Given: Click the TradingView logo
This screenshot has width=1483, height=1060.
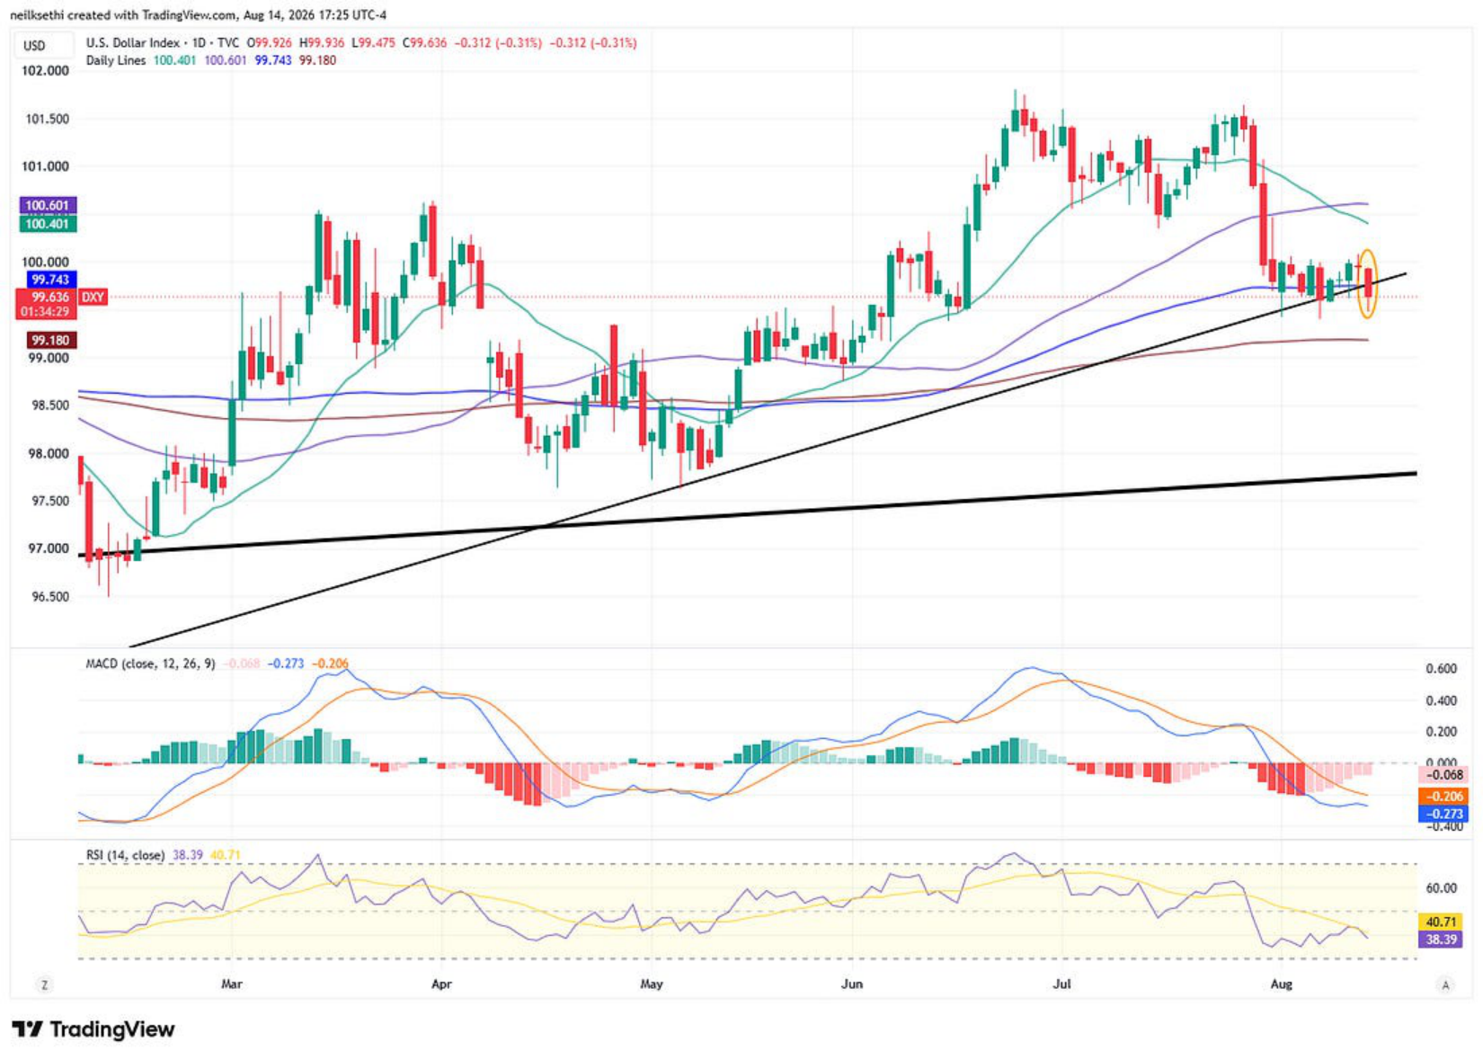Looking at the screenshot, I should 93,1029.
